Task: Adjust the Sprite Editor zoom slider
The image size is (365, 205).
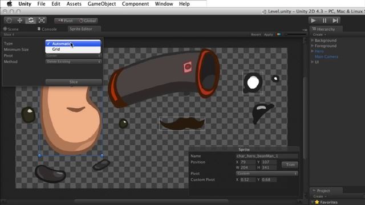Action: [x=295, y=35]
